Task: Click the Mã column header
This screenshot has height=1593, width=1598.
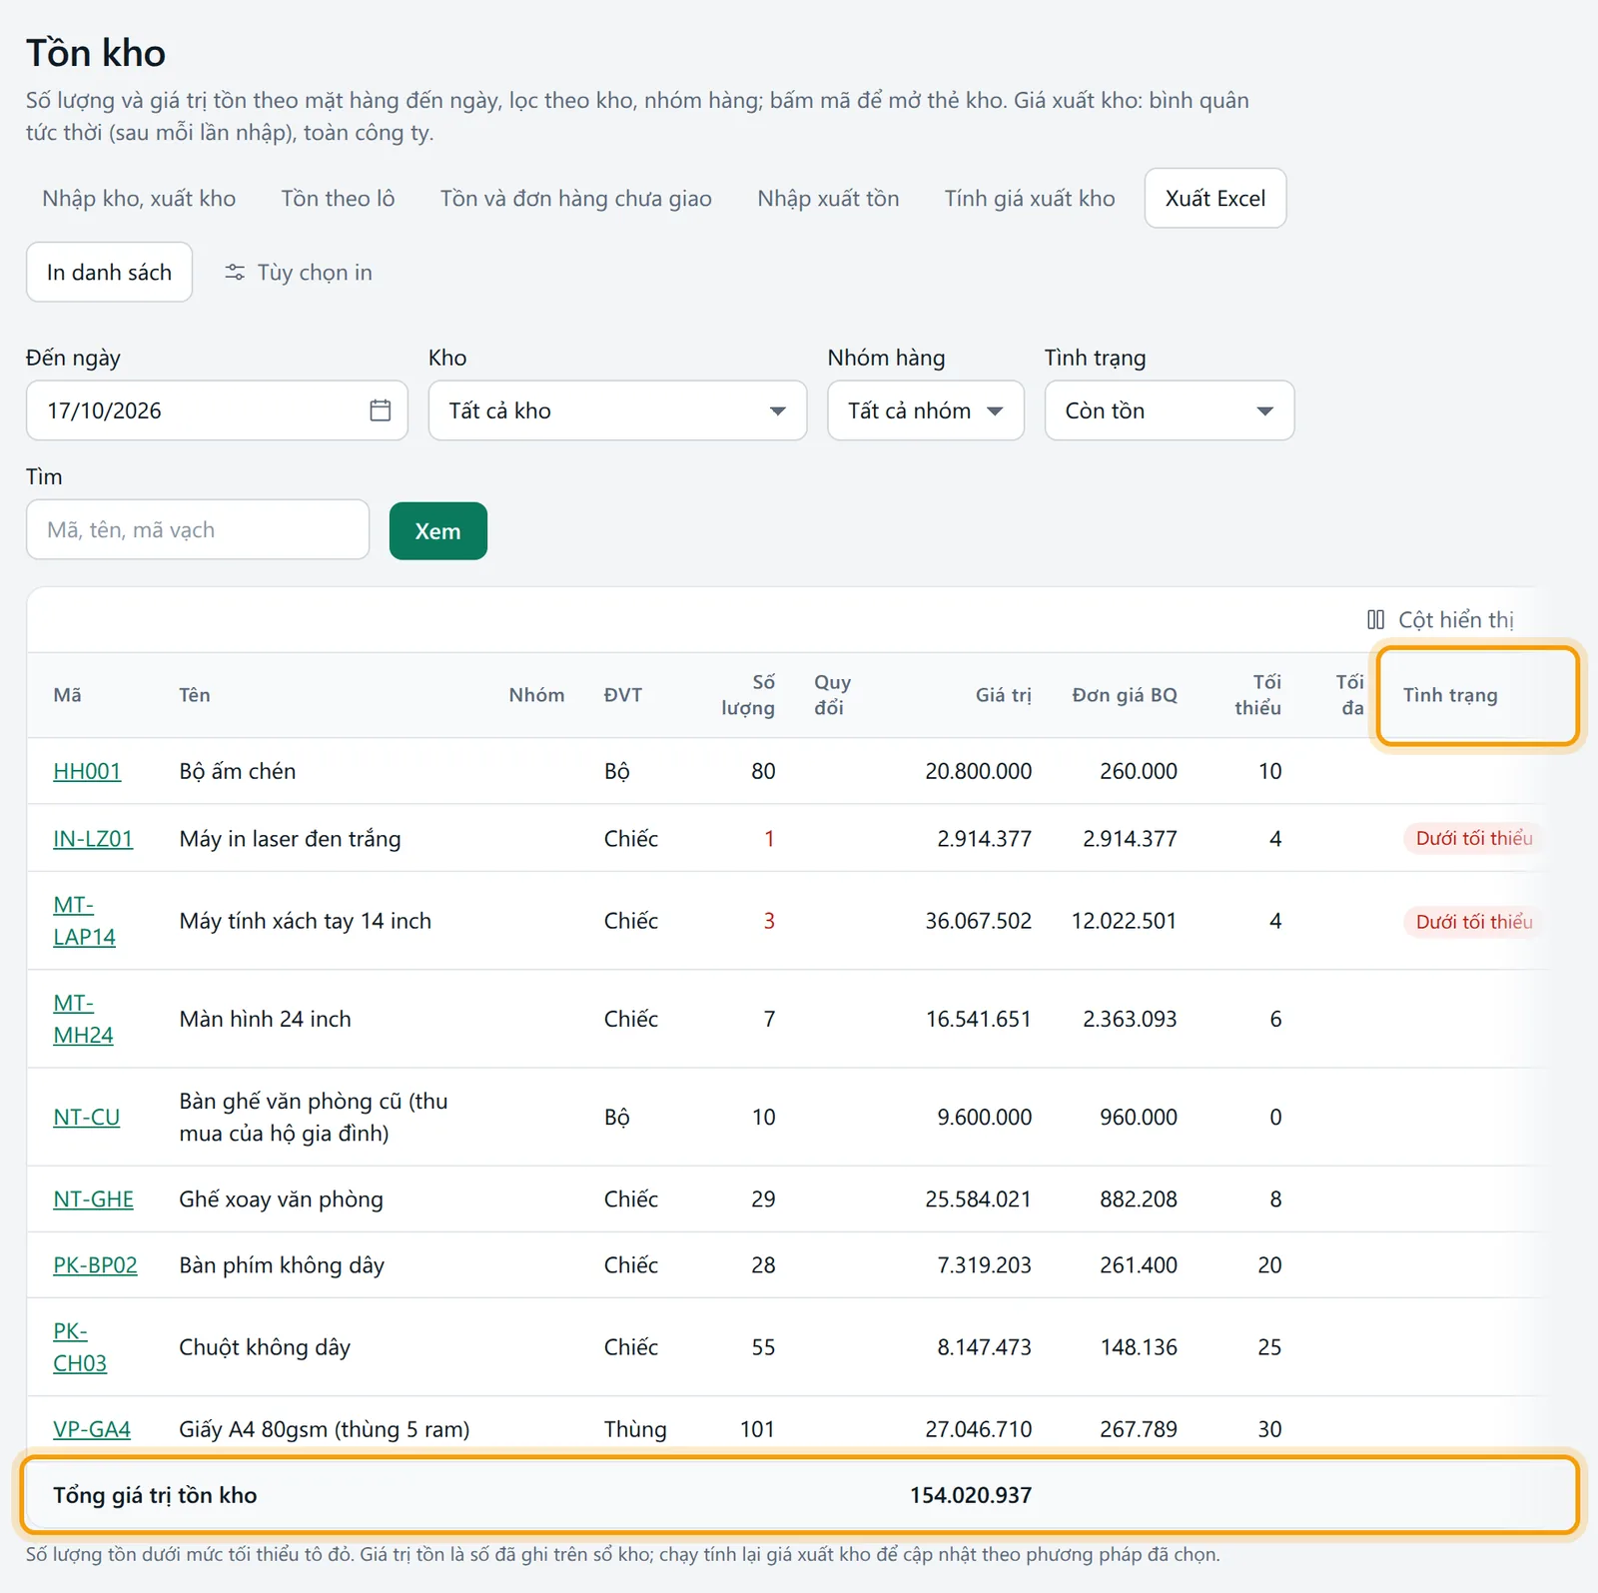Action: click(x=68, y=695)
